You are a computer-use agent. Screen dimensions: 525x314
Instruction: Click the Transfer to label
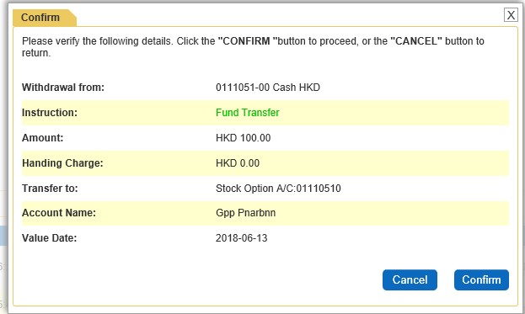pyautogui.click(x=50, y=189)
